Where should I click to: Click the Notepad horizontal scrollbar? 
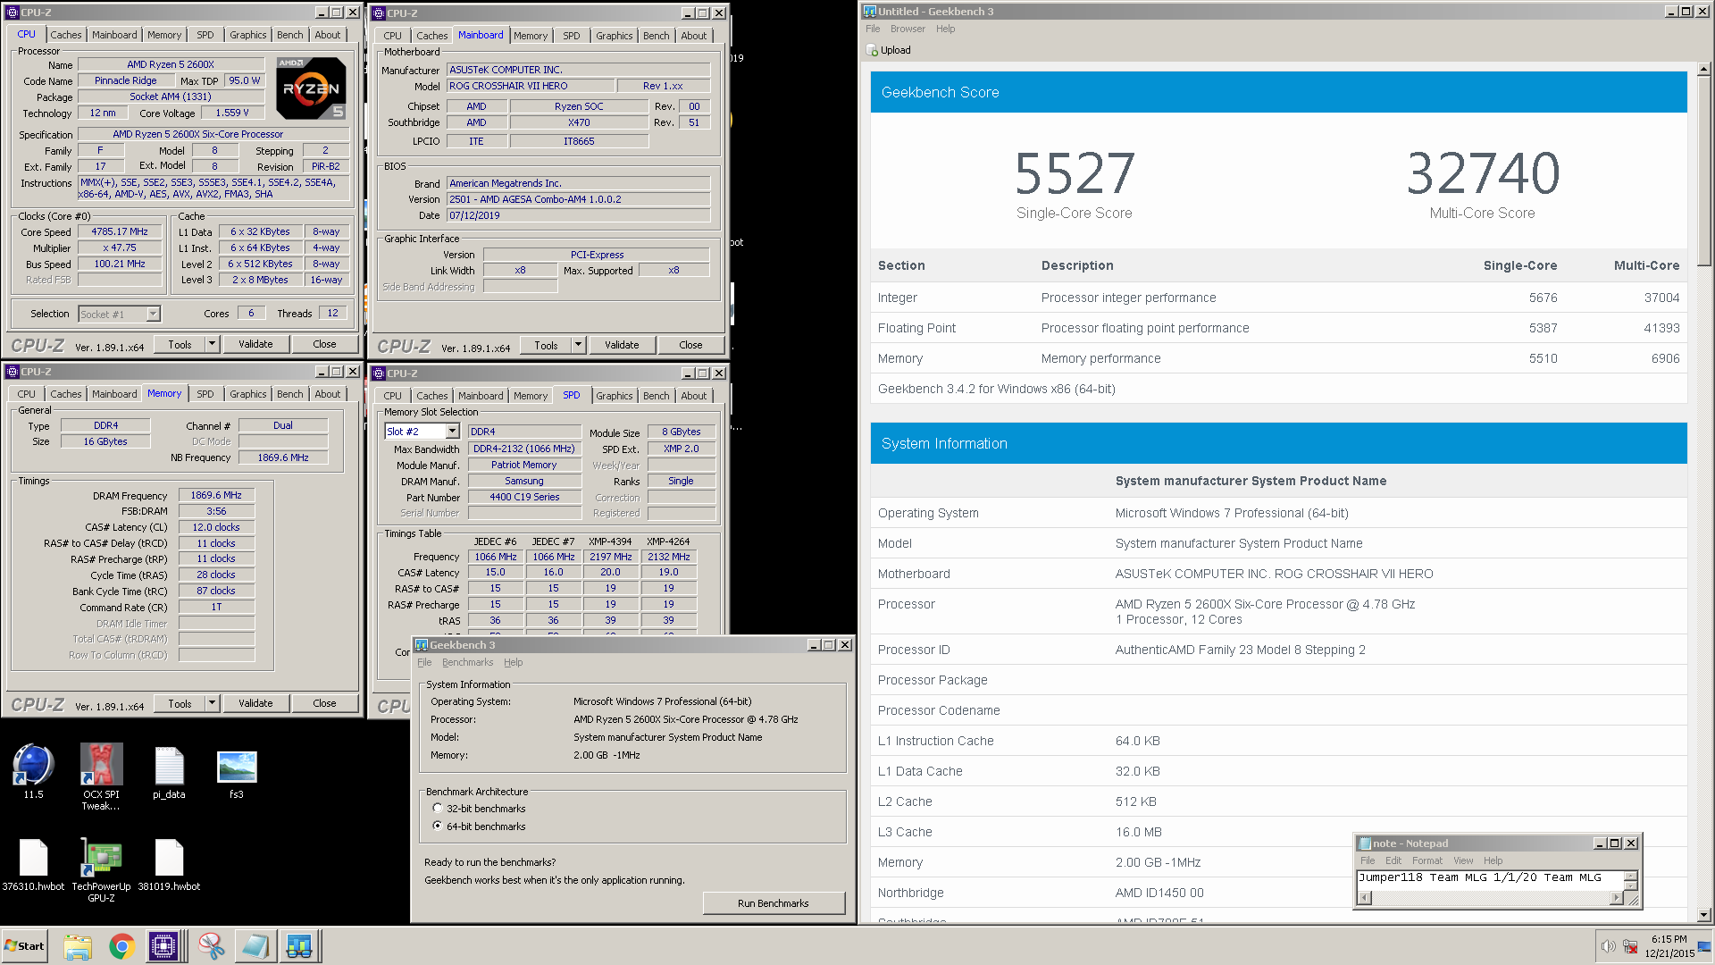[x=1489, y=898]
